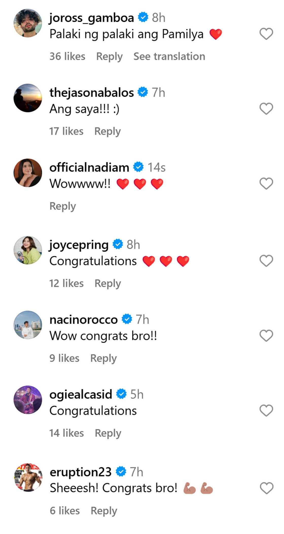The height and width of the screenshot is (534, 284).
Task: Tap heart beside ogiealcasid's comment
Action: tap(266, 411)
